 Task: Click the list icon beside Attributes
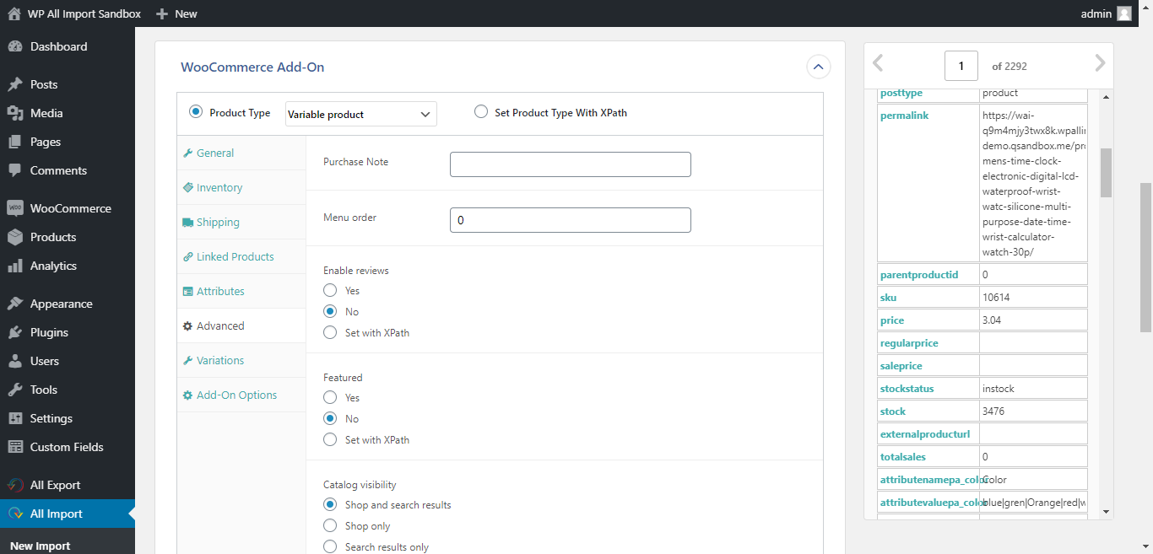188,292
